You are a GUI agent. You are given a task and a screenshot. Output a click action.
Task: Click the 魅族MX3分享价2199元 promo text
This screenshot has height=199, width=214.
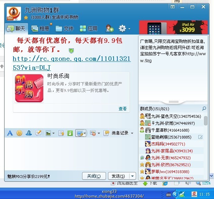click(28, 177)
